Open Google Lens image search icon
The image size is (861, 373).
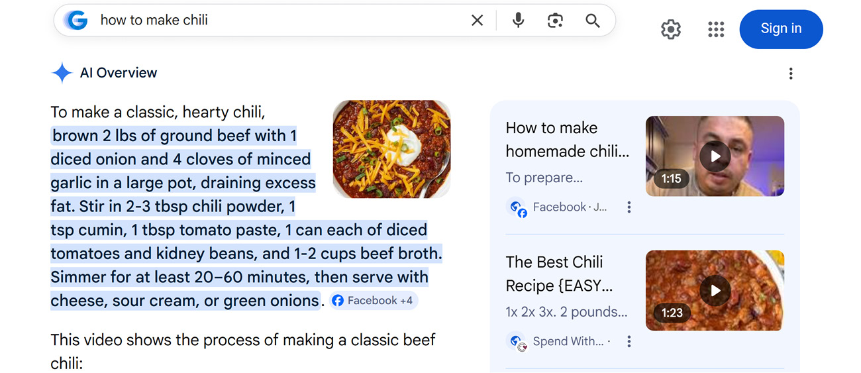[x=555, y=21]
